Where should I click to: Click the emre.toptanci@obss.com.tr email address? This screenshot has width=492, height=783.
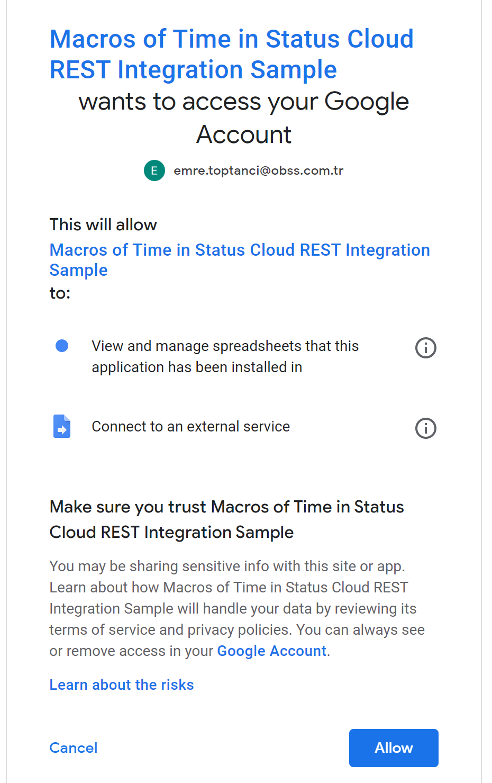259,170
